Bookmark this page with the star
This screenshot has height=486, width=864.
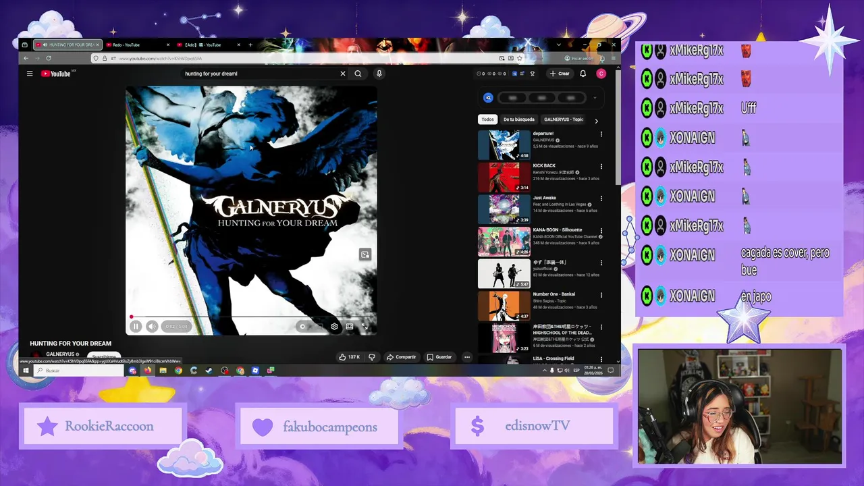[x=519, y=58]
